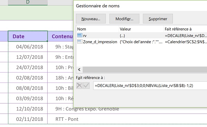Click into the Fait référence à formula field
The height and width of the screenshot is (127, 207).
coord(150,86)
